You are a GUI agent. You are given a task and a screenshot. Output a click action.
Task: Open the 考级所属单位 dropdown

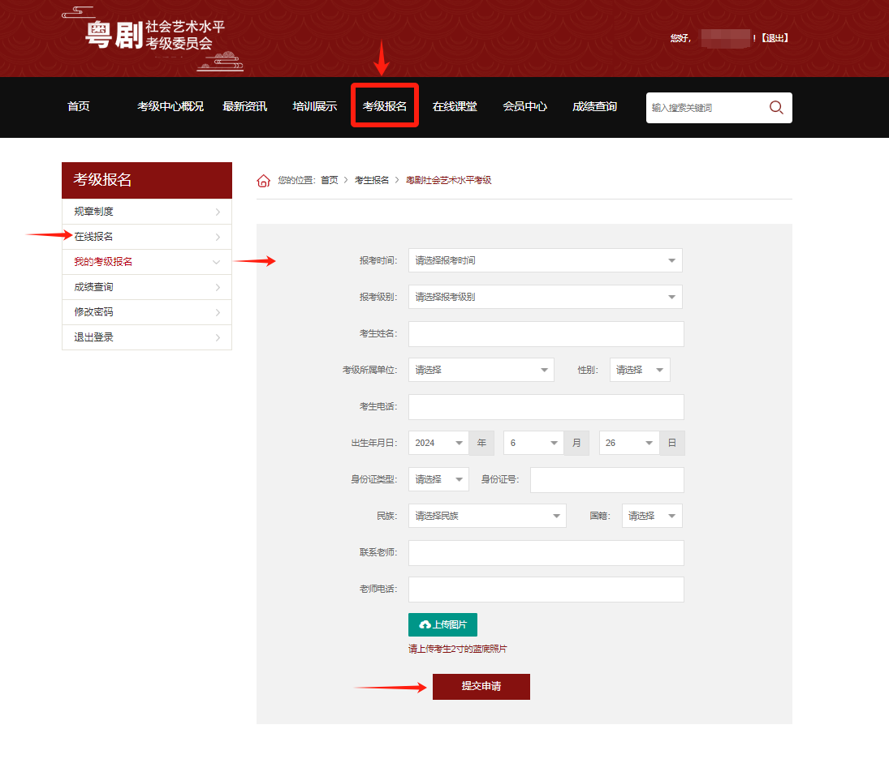[481, 370]
